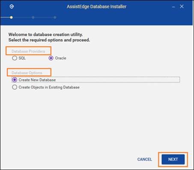194x170 pixels.
Task: Click the first progress step dot
Action: [x=11, y=18]
